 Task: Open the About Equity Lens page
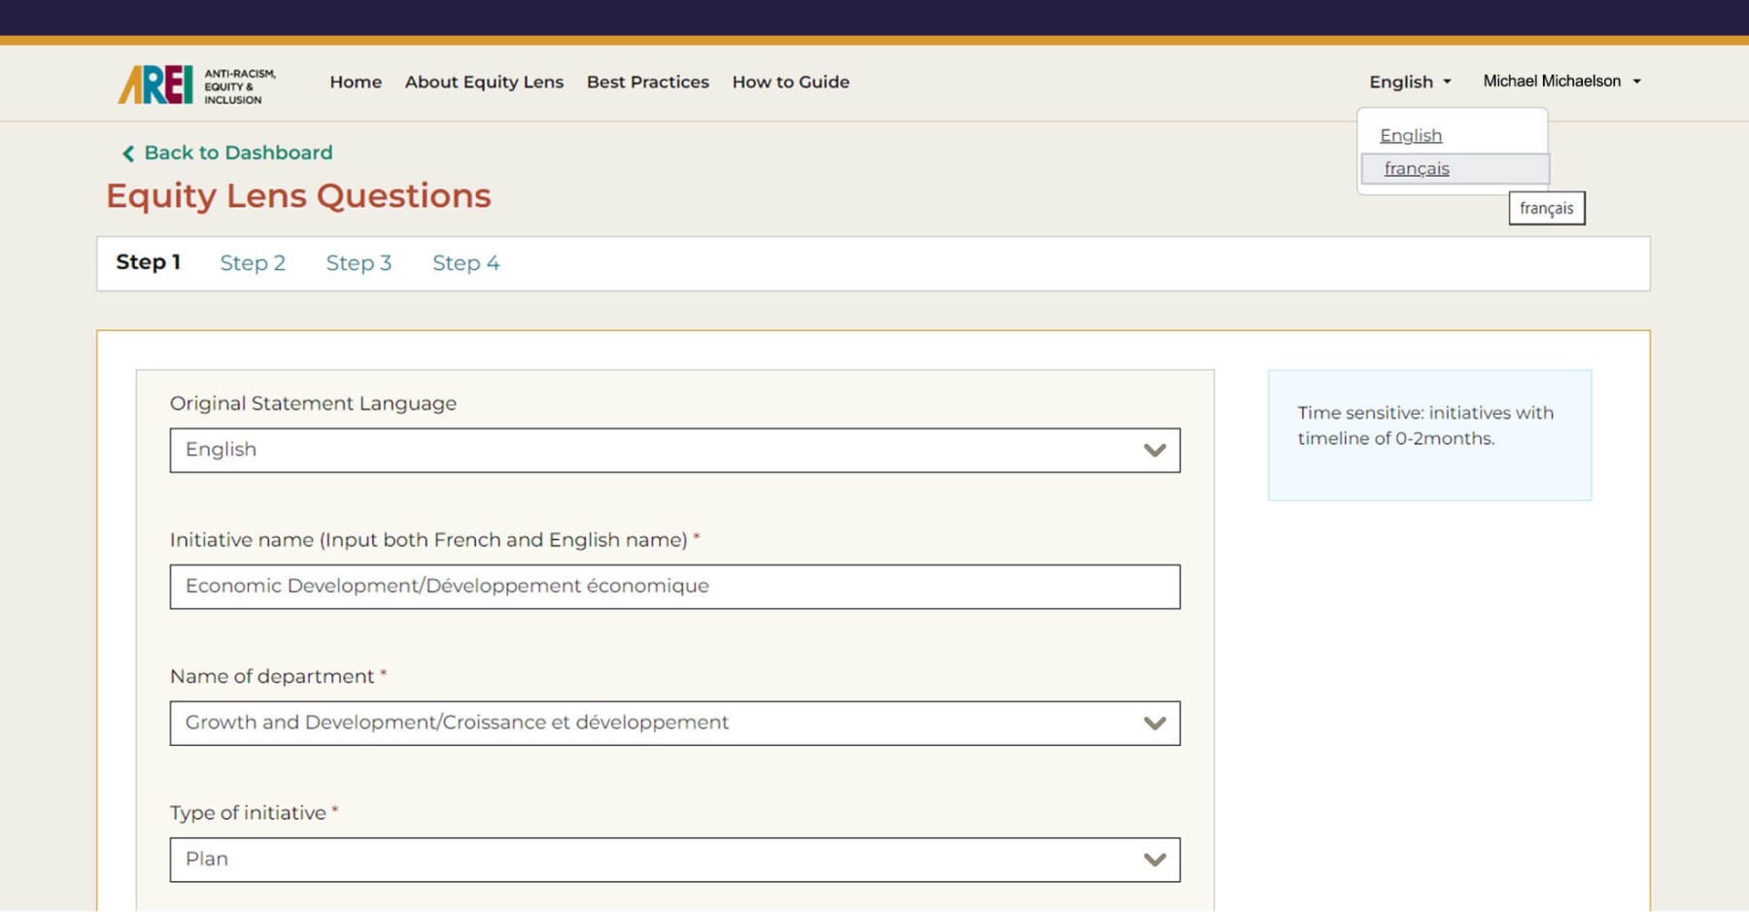point(484,83)
